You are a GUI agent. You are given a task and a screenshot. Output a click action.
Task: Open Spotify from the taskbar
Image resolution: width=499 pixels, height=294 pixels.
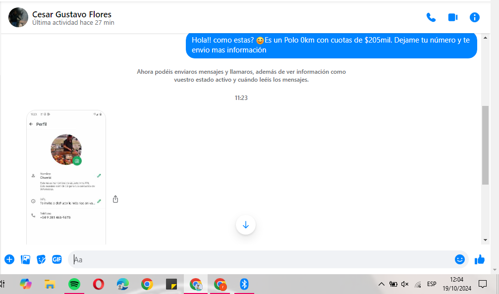(x=74, y=284)
